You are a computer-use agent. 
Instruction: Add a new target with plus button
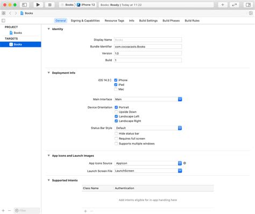(x=3, y=210)
